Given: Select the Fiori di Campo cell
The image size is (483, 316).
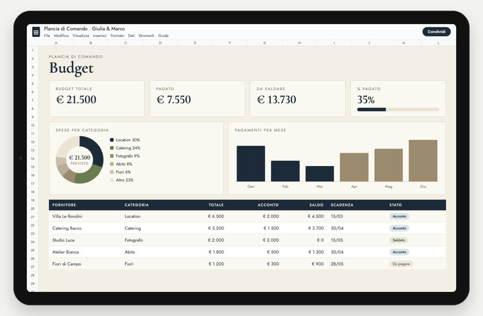Looking at the screenshot, I should (67, 264).
